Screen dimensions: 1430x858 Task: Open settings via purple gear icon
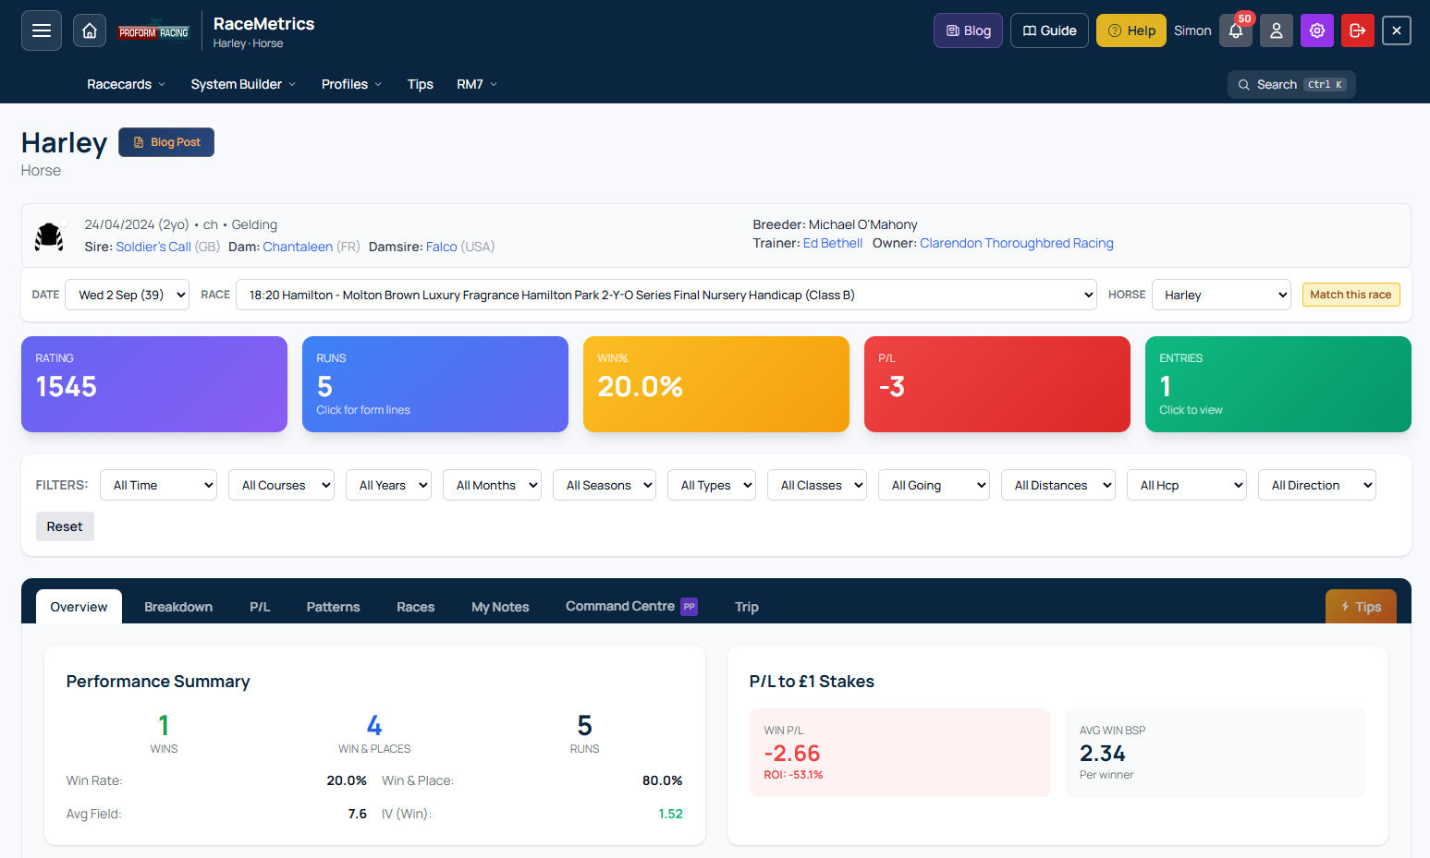[x=1317, y=30]
